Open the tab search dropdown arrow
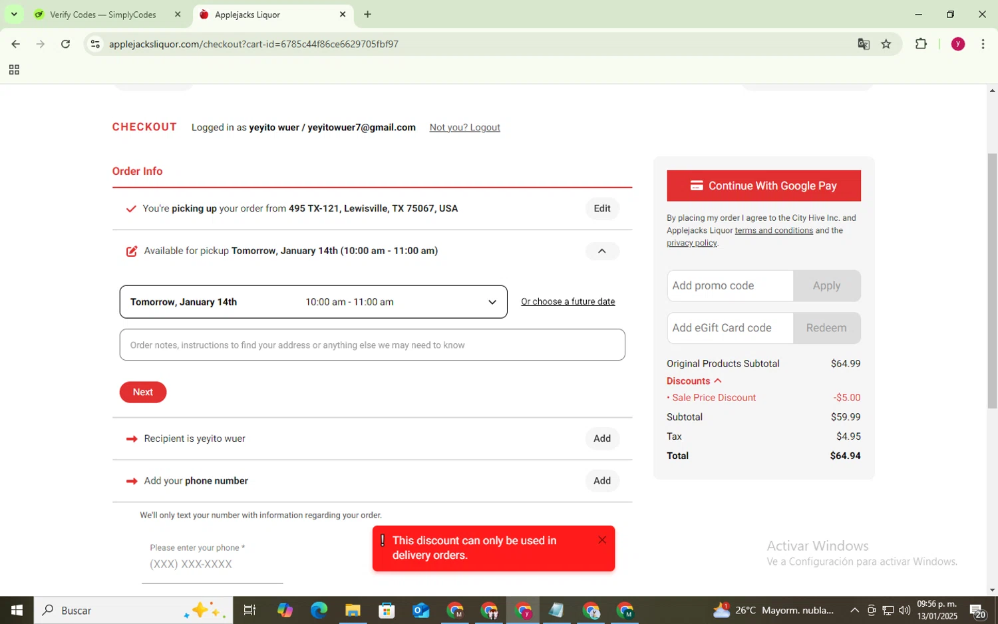 pos(14,14)
